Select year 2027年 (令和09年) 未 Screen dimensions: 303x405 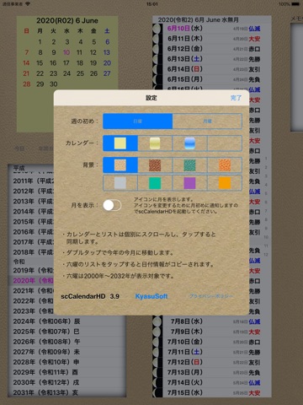coord(66,352)
